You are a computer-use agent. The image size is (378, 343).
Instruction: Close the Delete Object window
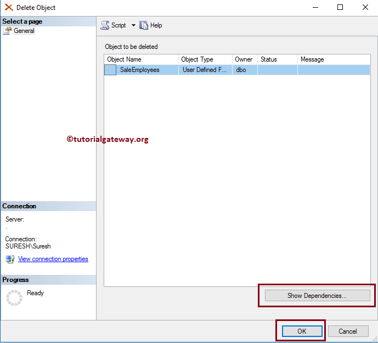365,7
